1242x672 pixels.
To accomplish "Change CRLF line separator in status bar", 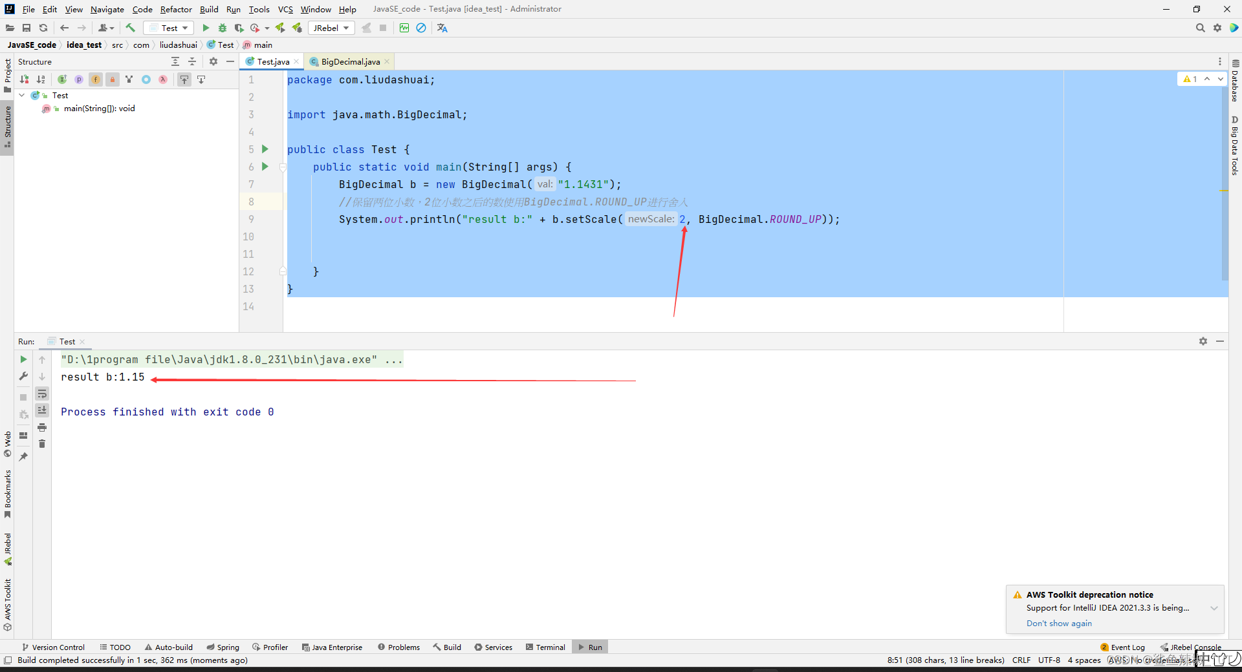I will 1021,660.
